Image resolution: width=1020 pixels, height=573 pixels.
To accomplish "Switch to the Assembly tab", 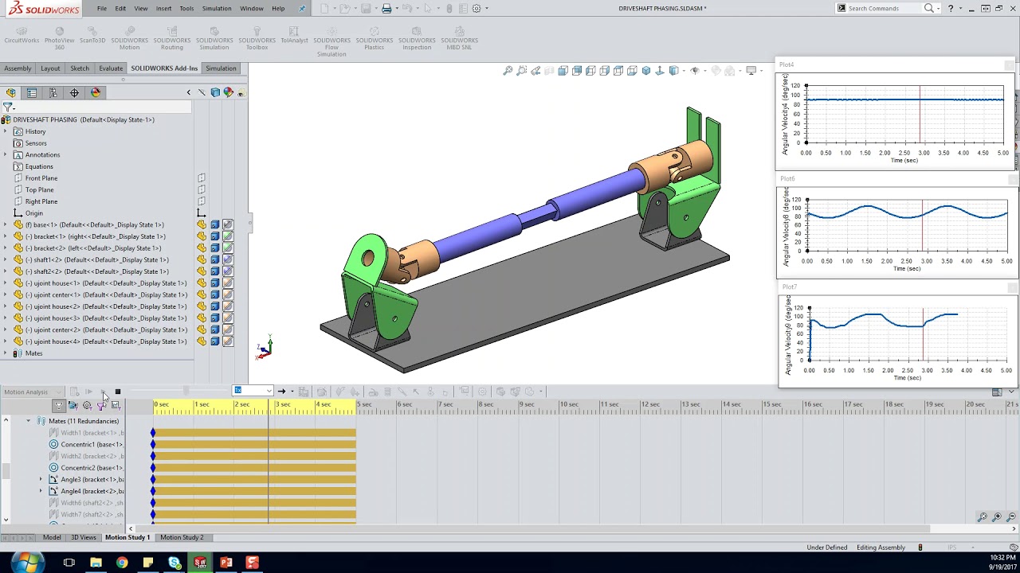I will click(18, 68).
